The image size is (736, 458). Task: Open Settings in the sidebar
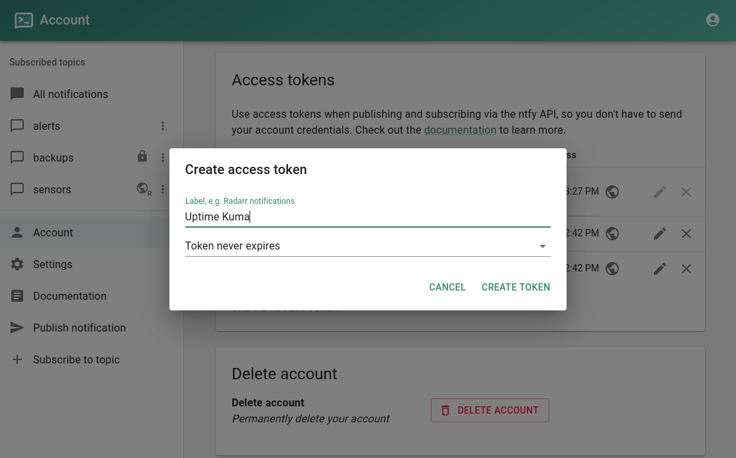click(52, 264)
